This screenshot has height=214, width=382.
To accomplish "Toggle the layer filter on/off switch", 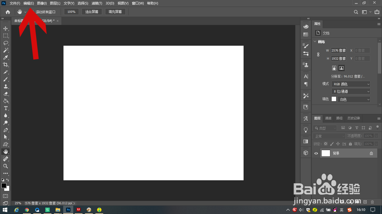I will (377, 128).
